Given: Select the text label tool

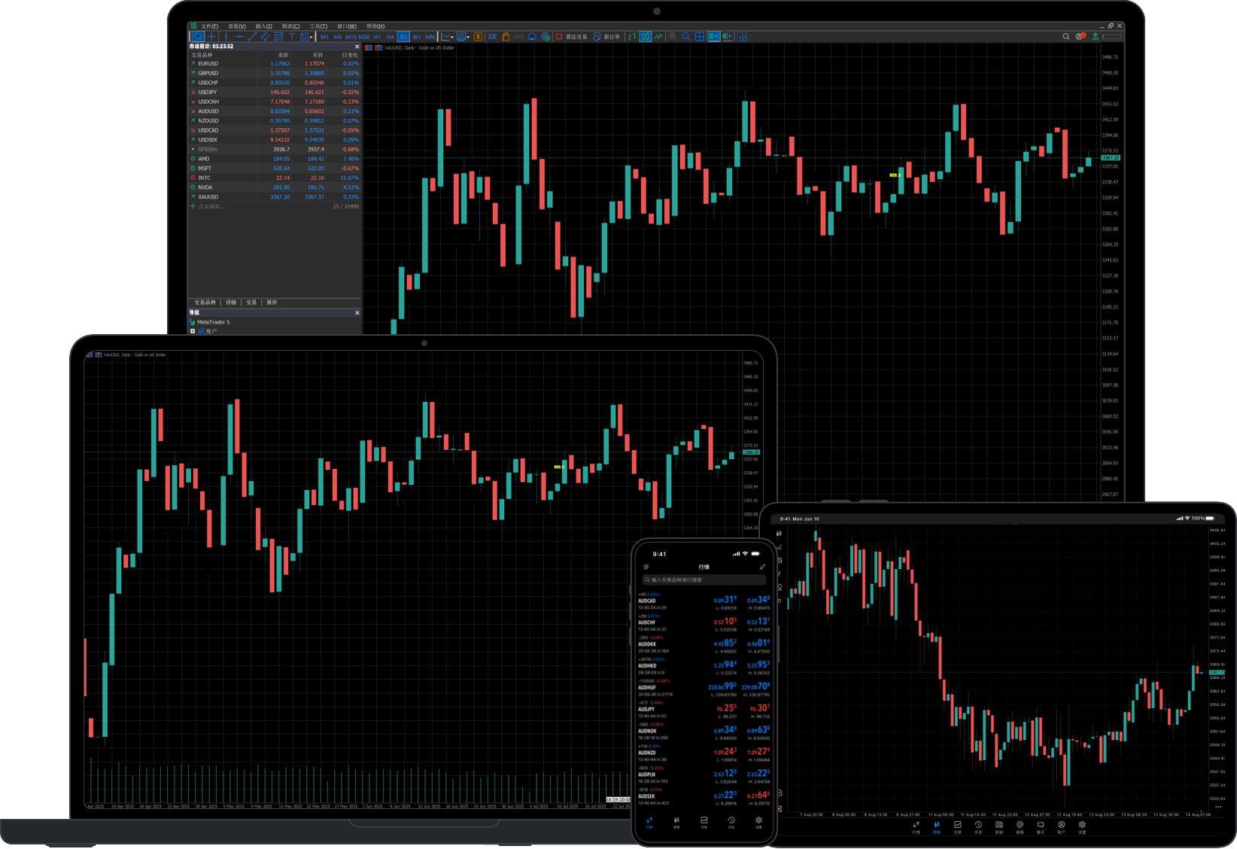Looking at the screenshot, I should coord(291,36).
